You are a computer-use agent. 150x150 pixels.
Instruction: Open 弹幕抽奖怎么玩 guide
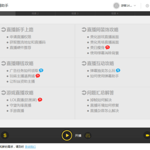pyautogui.click(x=103, y=71)
